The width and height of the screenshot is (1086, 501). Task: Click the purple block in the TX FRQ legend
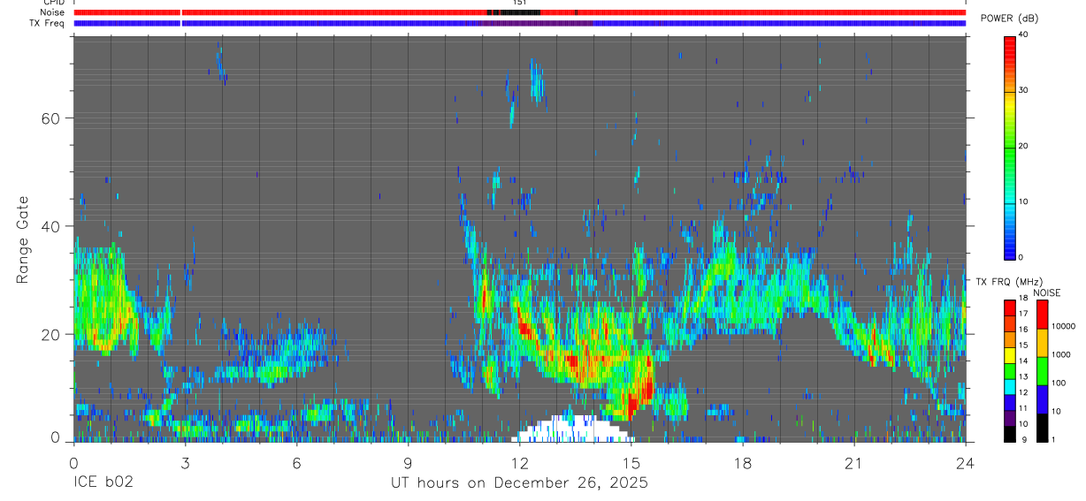point(1010,416)
